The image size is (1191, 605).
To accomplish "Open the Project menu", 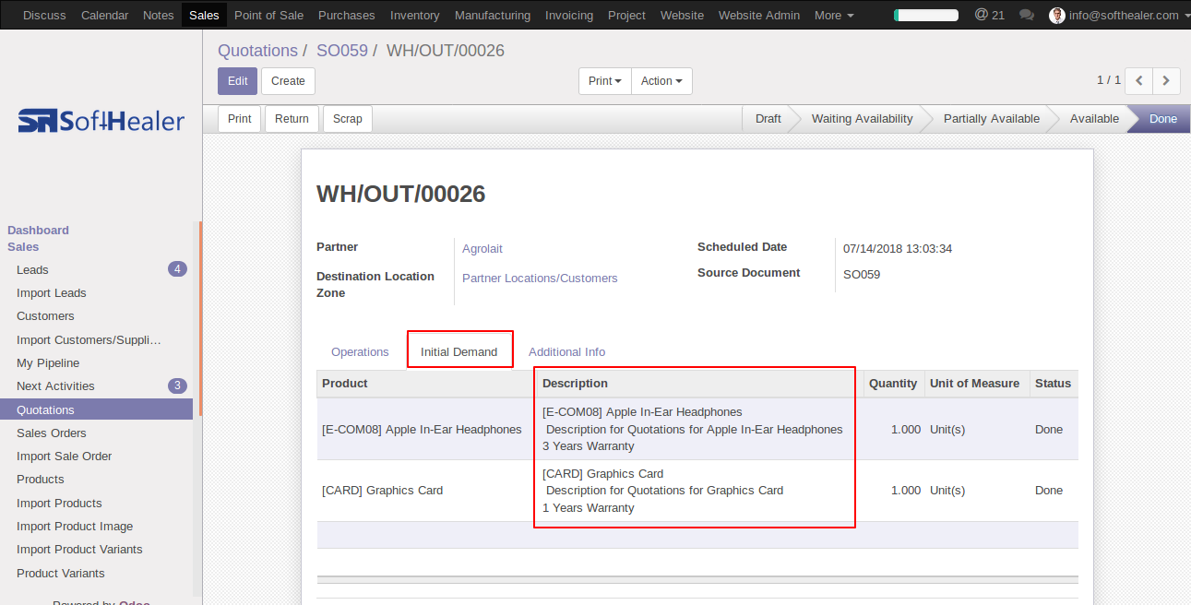I will tap(626, 15).
